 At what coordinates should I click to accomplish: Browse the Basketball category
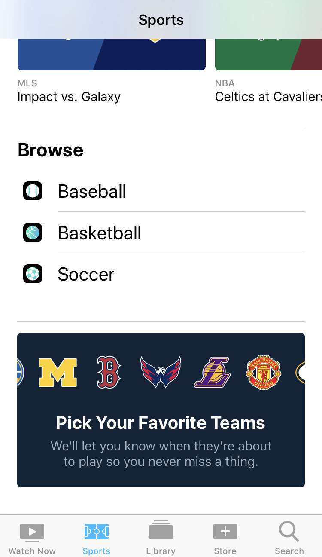pyautogui.click(x=99, y=233)
